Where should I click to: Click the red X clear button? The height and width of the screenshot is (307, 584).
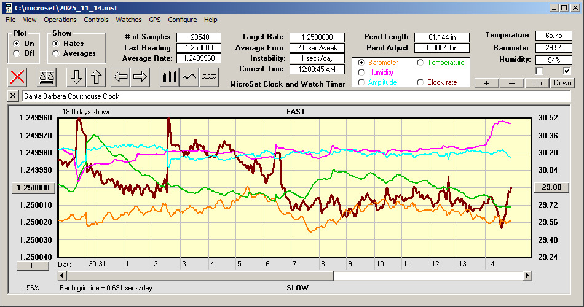click(x=18, y=77)
